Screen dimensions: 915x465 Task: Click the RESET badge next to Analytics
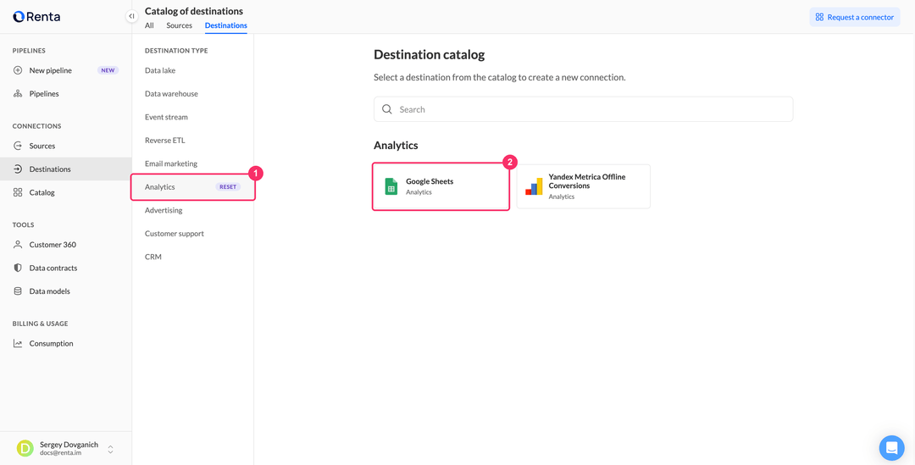(228, 187)
